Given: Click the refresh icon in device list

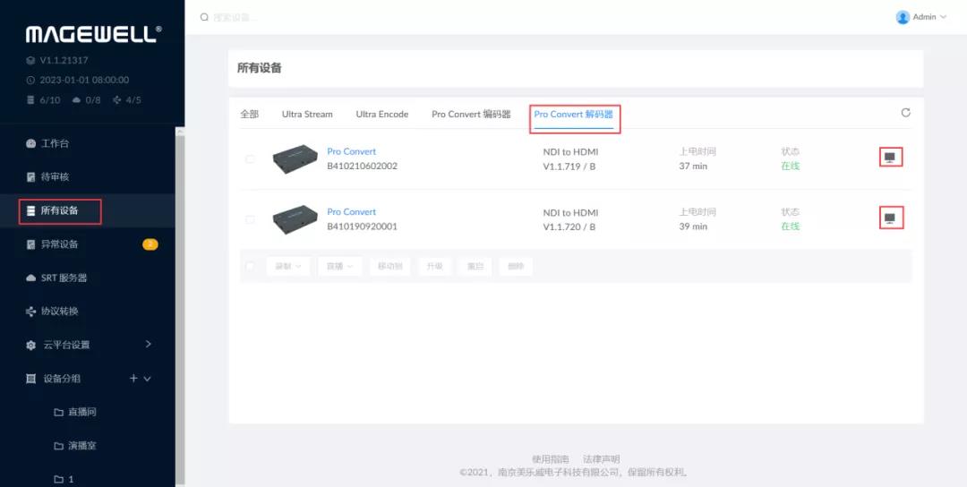Looking at the screenshot, I should tap(905, 113).
